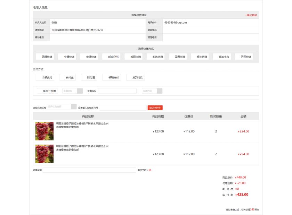Choose 天天快递 delivery method

pyautogui.click(x=244, y=57)
